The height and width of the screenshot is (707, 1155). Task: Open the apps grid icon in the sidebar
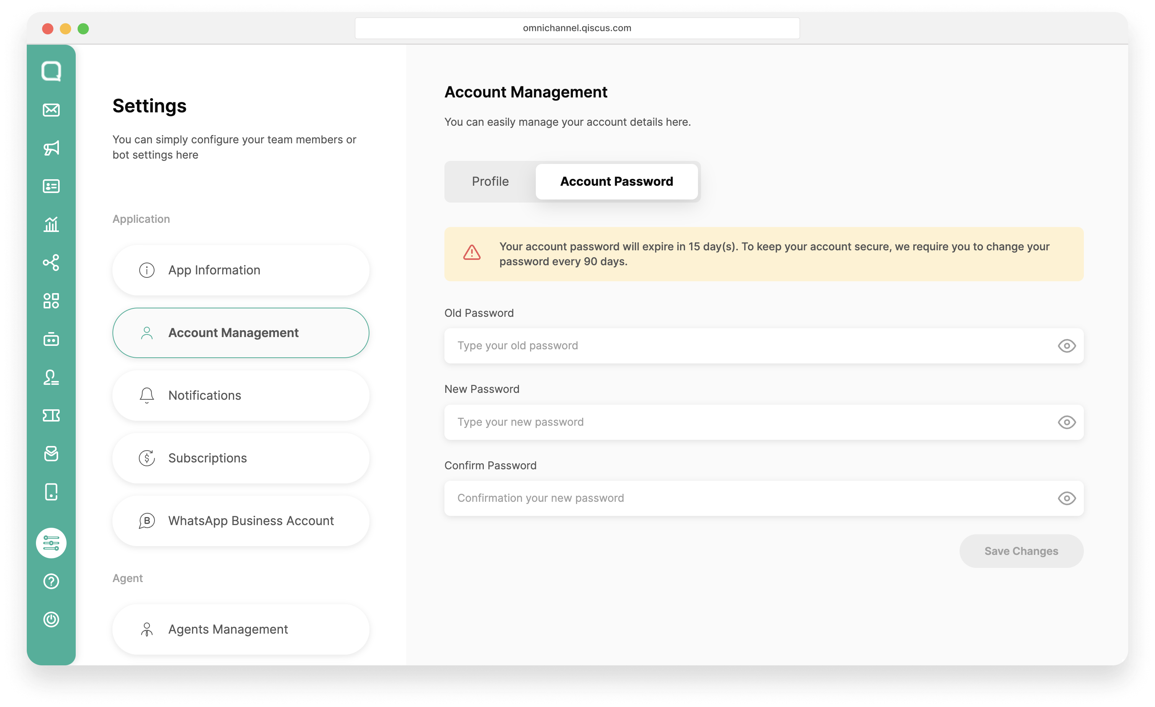point(51,301)
